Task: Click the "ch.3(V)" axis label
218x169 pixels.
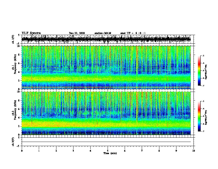Action: 13,142
